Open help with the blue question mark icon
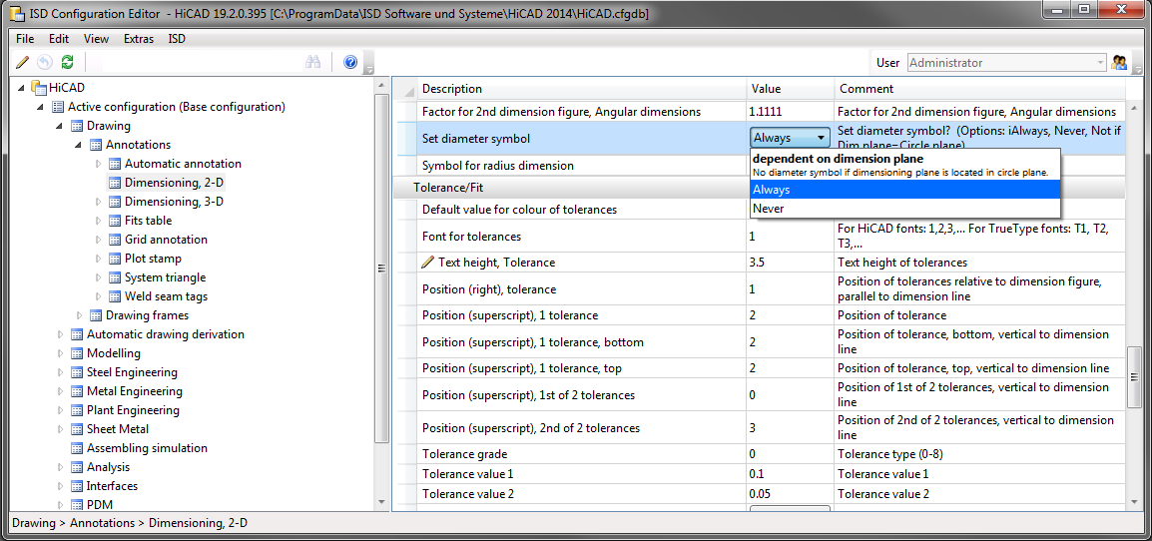 pos(350,62)
